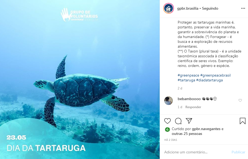248x159 pixels.
Task: Focus the Adicione um comentário field
Action: coord(196,152)
